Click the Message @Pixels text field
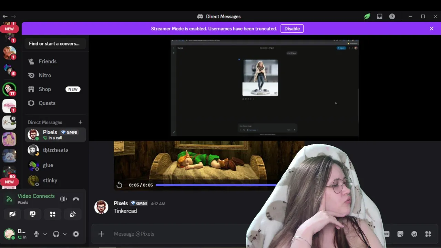441x248 pixels. 179,234
